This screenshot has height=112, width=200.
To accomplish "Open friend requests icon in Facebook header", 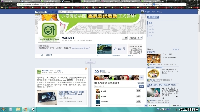I will click(x=49, y=12).
